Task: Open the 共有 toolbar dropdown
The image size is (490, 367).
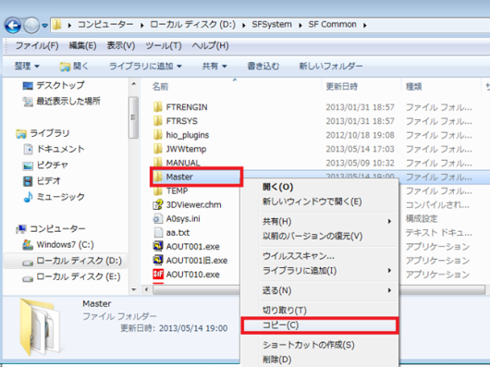Action: tap(214, 66)
